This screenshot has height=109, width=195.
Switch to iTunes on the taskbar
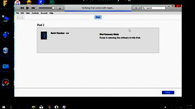64,107
